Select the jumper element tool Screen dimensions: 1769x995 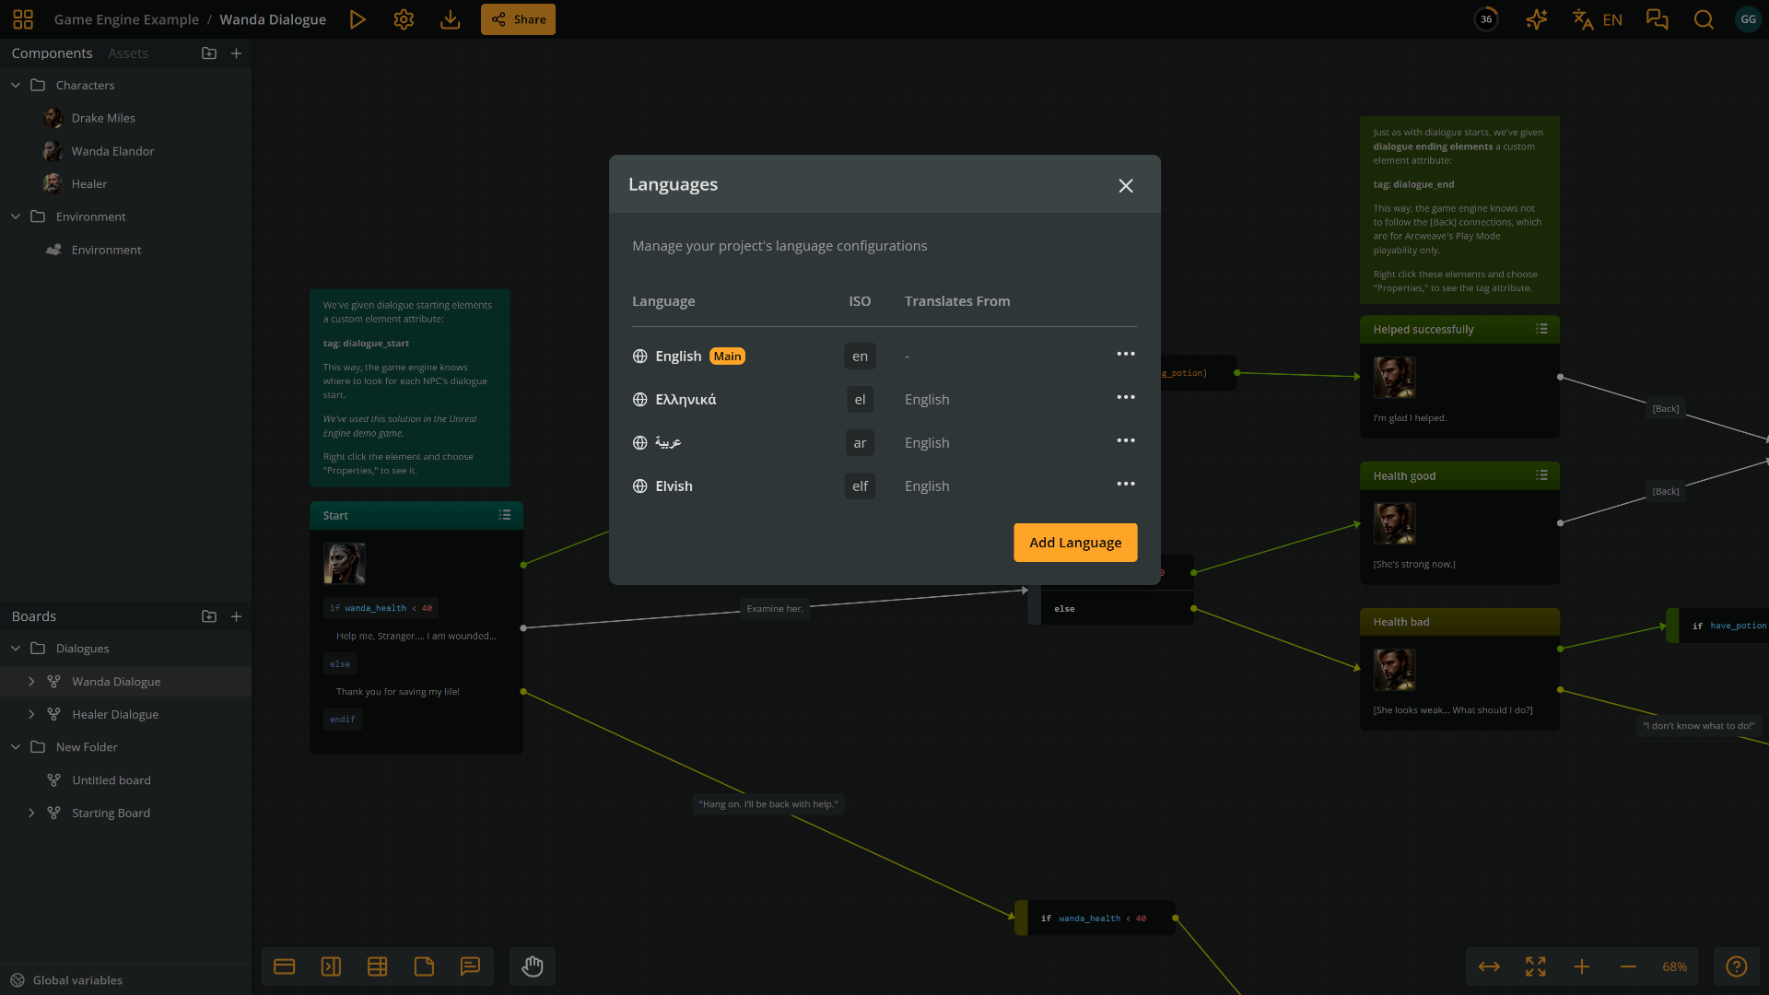click(x=331, y=966)
